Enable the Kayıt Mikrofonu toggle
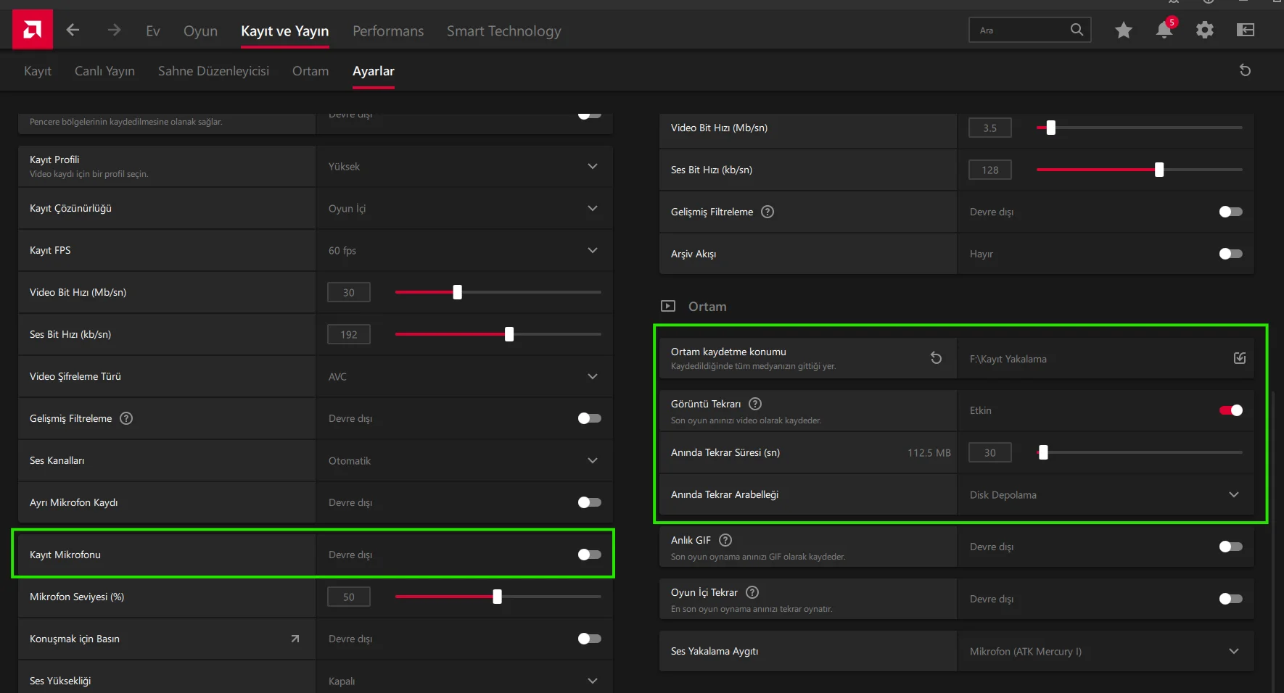1284x693 pixels. [589, 555]
